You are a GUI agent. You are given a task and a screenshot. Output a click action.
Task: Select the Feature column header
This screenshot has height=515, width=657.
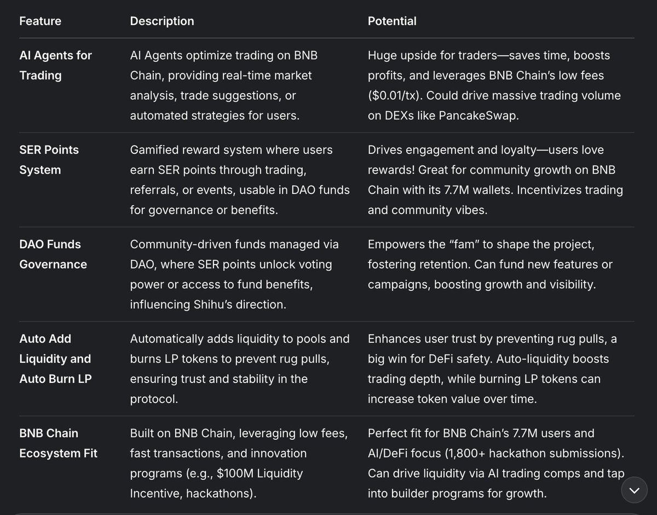pyautogui.click(x=40, y=21)
